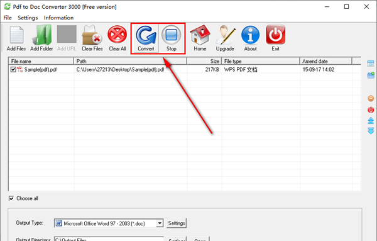Click the PDF icon of Sample(pdf).pdf row
The height and width of the screenshot is (241, 377).
point(19,70)
